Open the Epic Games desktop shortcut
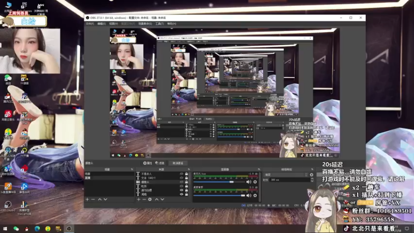Viewport: 414px width, 233px height. 24,7
